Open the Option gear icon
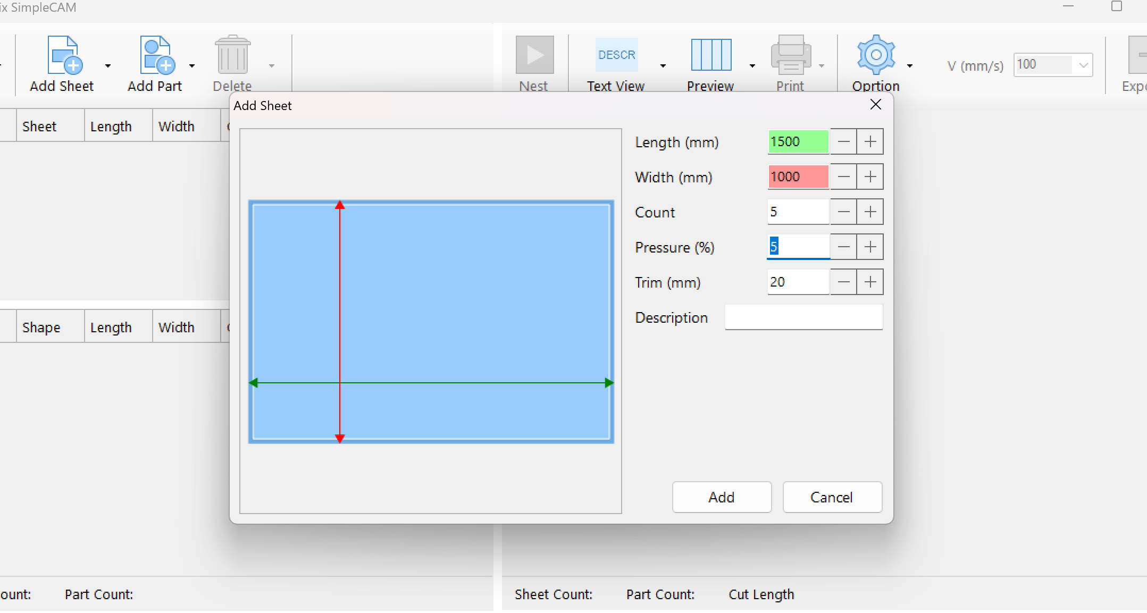The width and height of the screenshot is (1147, 613). coord(876,55)
